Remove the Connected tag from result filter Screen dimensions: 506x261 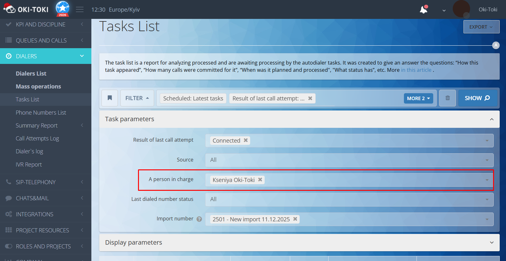click(246, 140)
